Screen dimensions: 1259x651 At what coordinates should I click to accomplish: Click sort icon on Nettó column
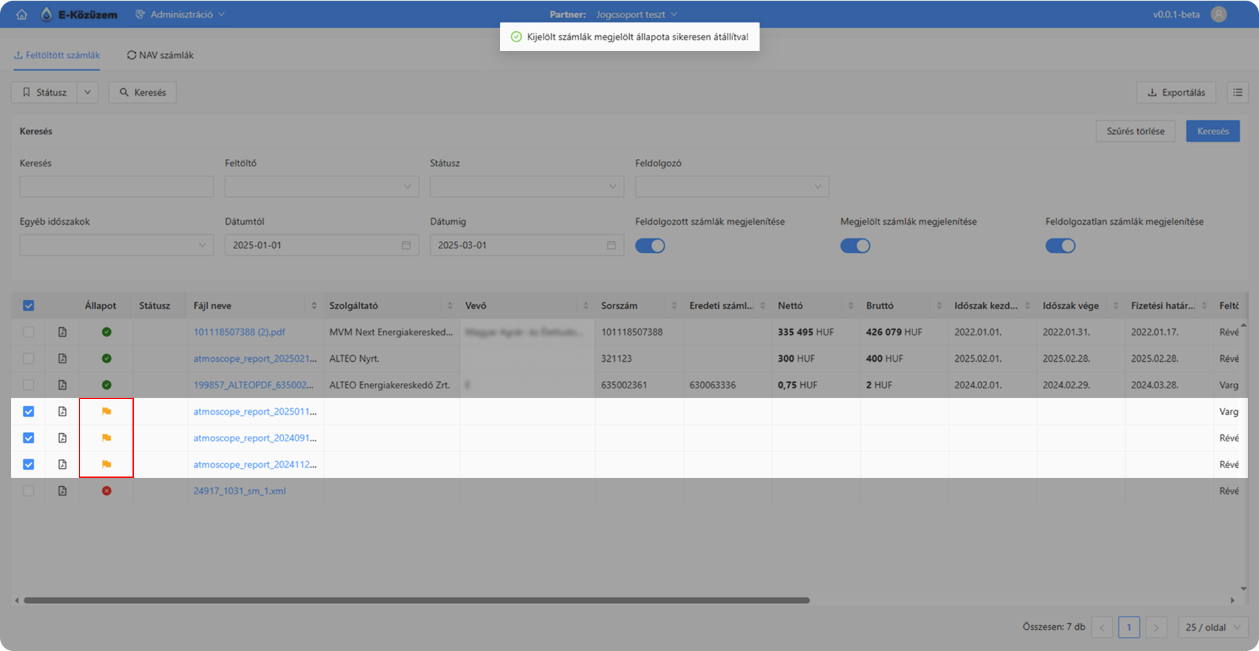coord(851,305)
